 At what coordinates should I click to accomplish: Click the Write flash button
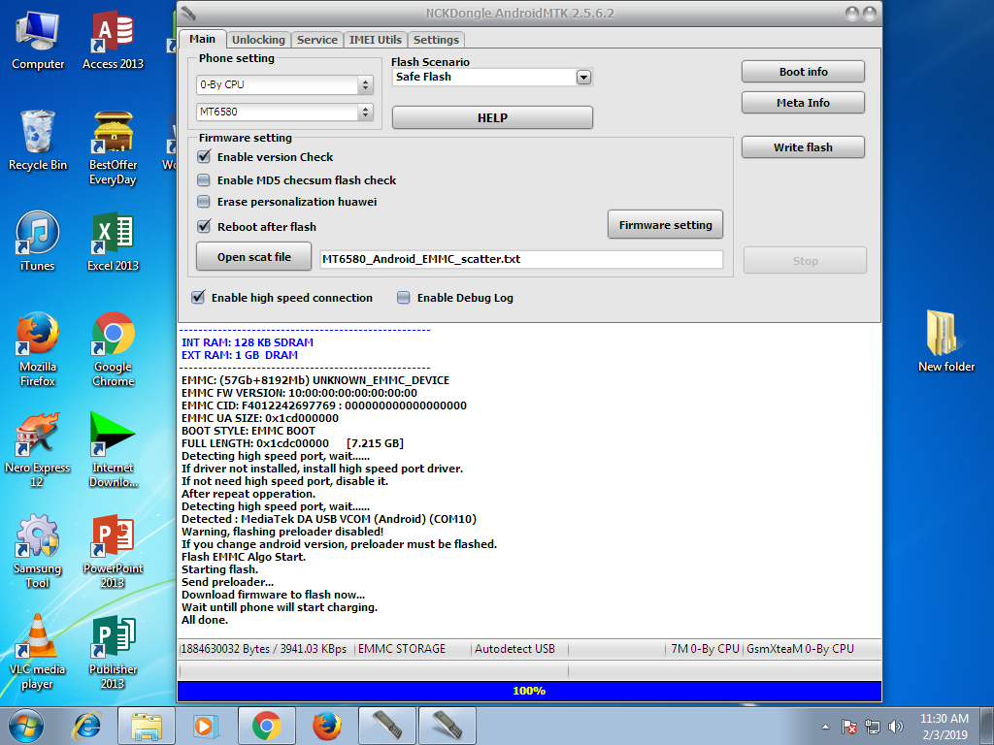pyautogui.click(x=803, y=147)
